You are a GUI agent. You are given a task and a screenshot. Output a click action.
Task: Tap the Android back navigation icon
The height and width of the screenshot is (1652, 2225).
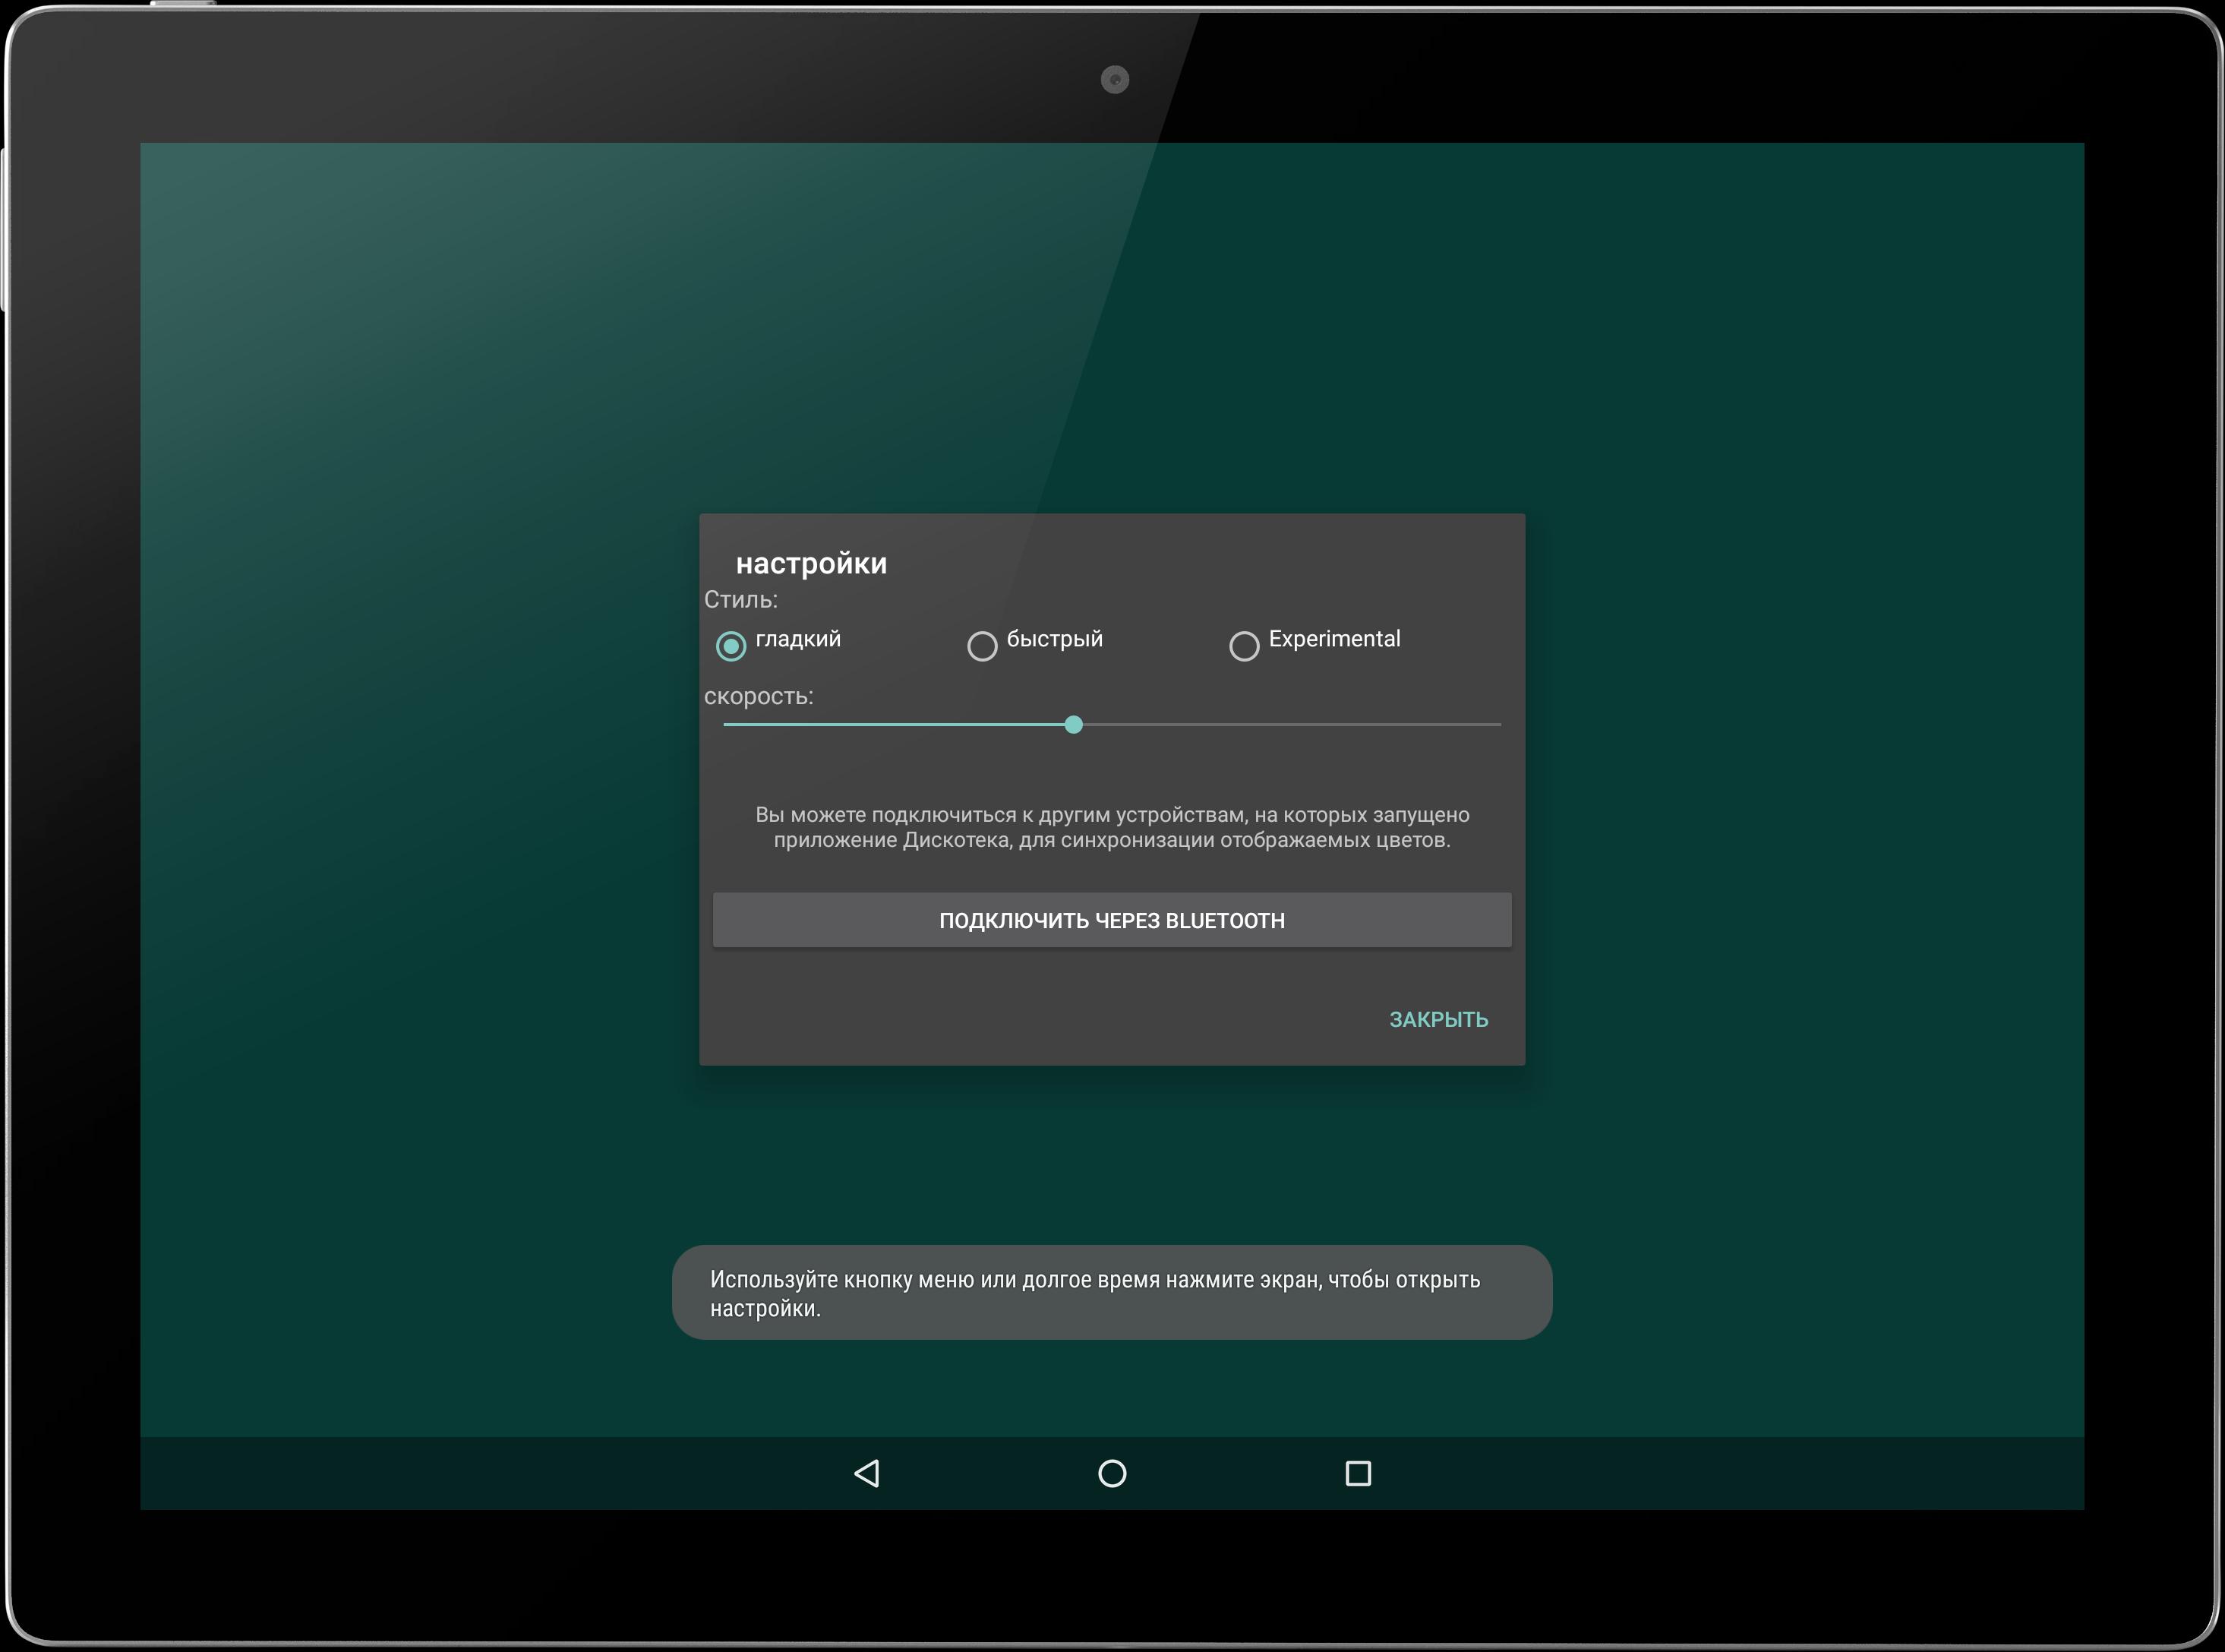coord(866,1473)
